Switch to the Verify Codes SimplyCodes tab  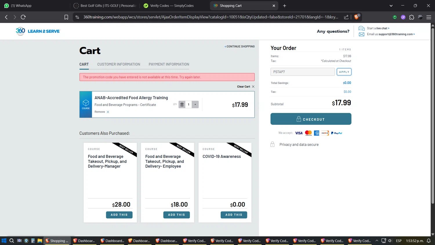pyautogui.click(x=174, y=6)
